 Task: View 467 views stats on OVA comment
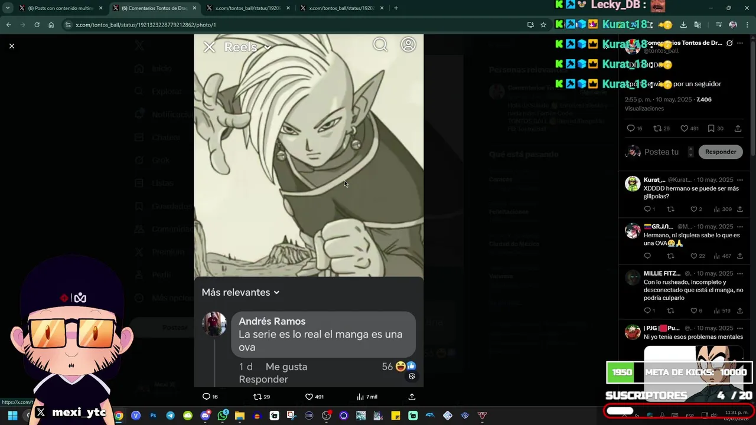coord(722,256)
